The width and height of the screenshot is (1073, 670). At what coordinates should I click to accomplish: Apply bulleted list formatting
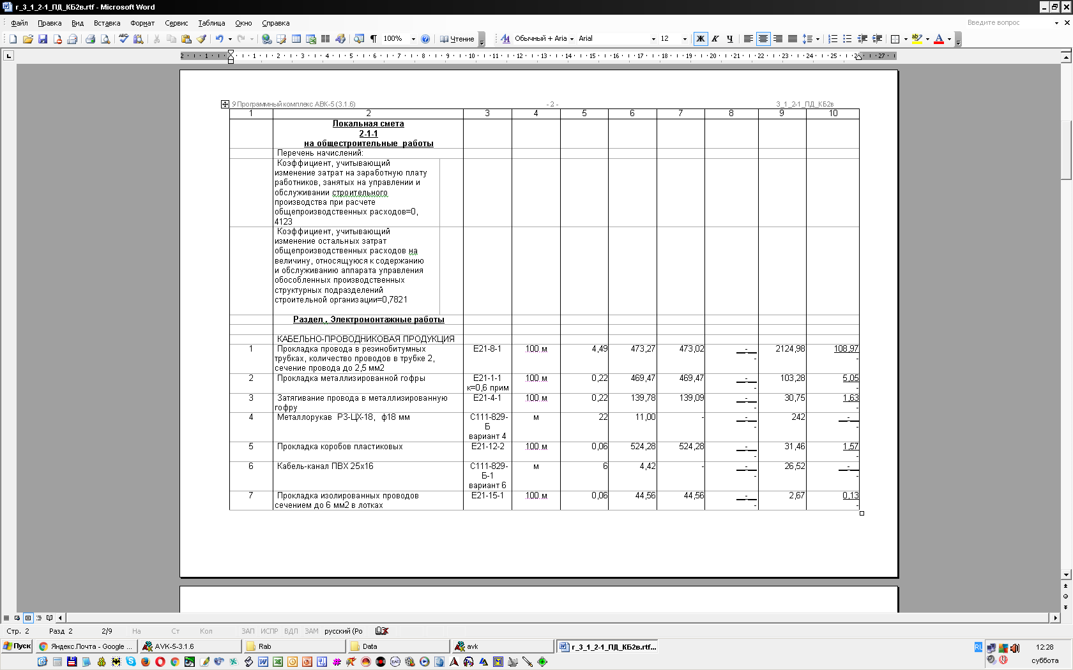click(x=847, y=39)
